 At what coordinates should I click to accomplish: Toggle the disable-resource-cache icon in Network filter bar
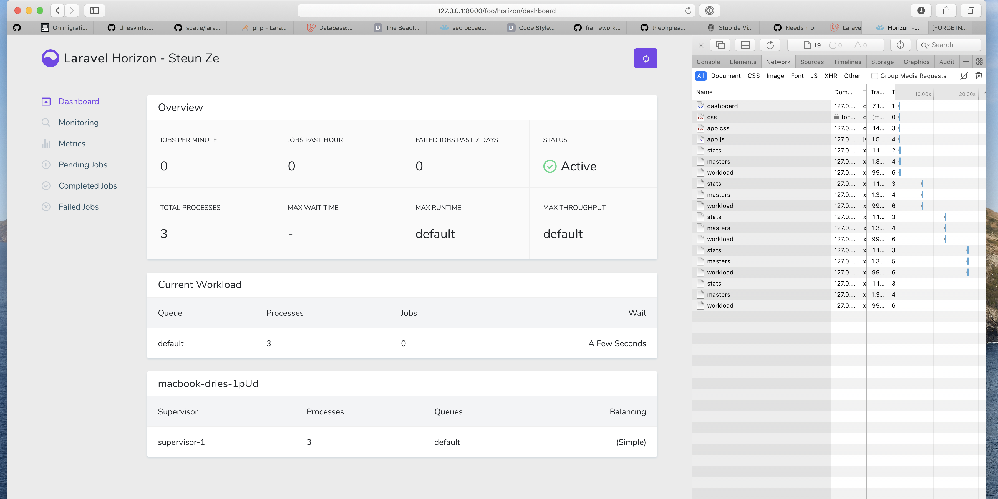(964, 76)
